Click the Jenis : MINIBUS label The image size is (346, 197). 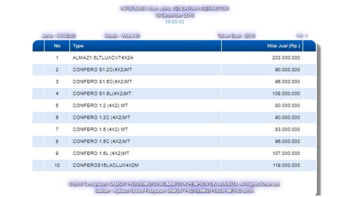(x=59, y=36)
